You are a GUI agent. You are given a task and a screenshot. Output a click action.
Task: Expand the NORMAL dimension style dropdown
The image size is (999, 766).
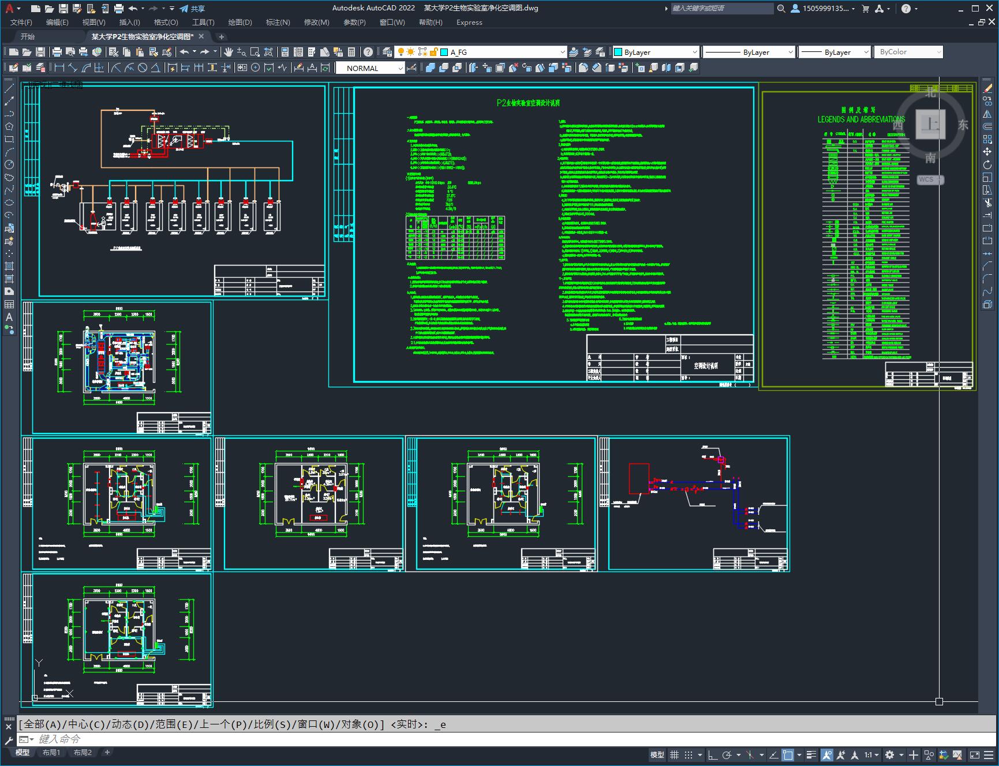point(400,68)
